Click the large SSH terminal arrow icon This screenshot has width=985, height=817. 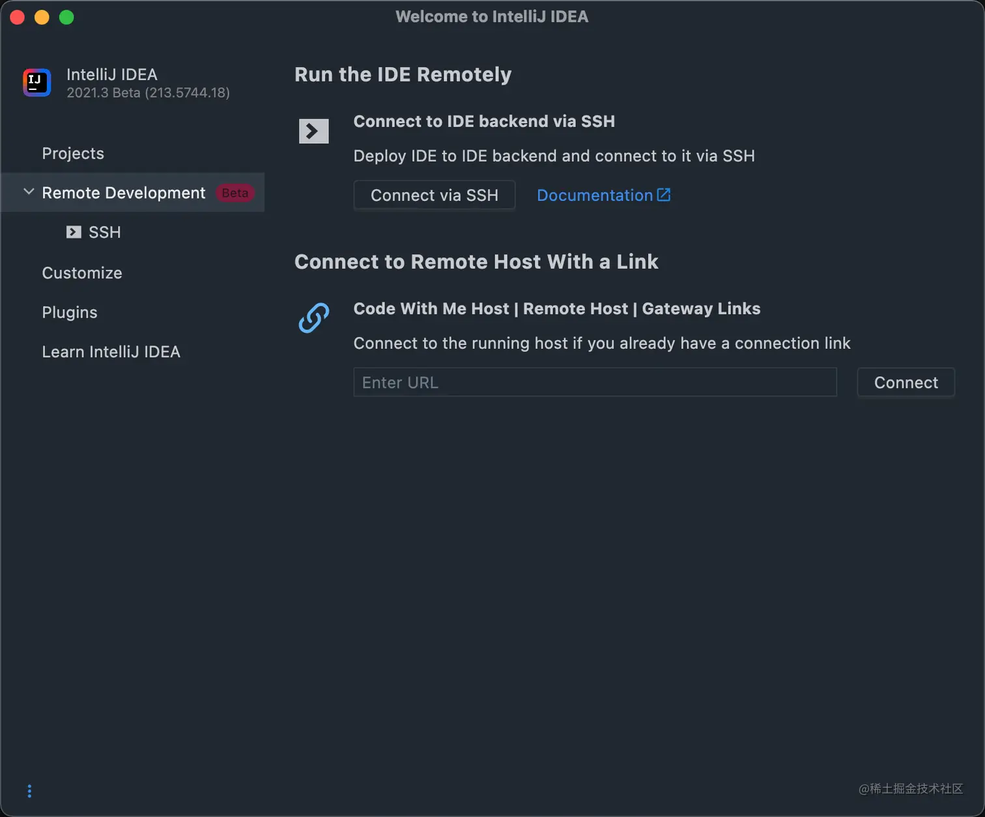pyautogui.click(x=313, y=131)
